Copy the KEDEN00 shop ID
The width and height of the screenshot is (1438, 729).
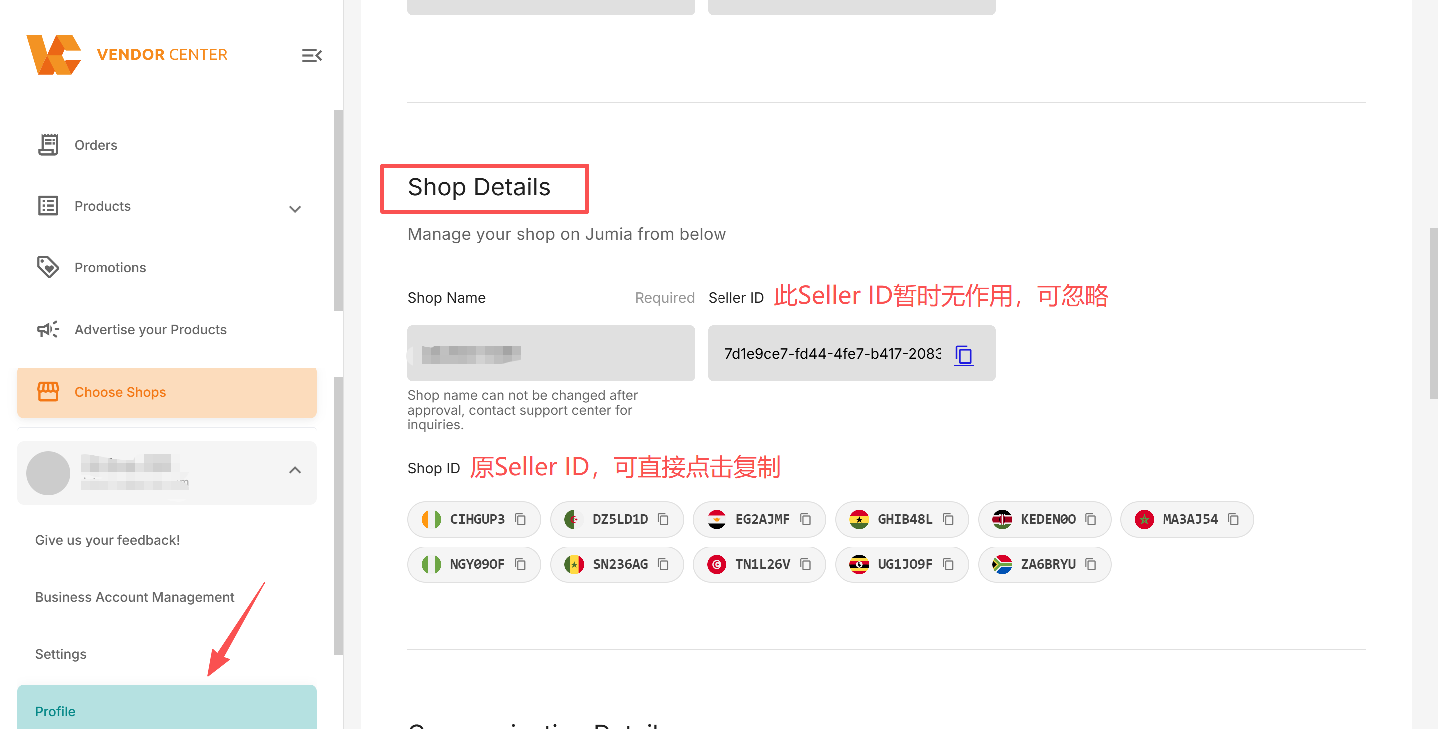point(1091,519)
